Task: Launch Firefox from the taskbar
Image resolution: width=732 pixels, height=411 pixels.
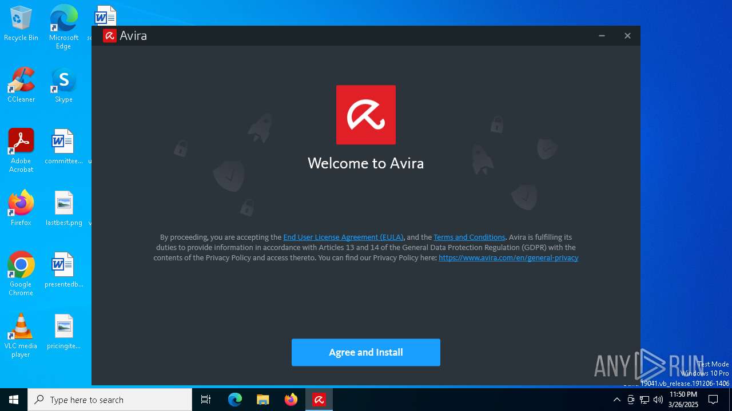Action: (x=291, y=400)
